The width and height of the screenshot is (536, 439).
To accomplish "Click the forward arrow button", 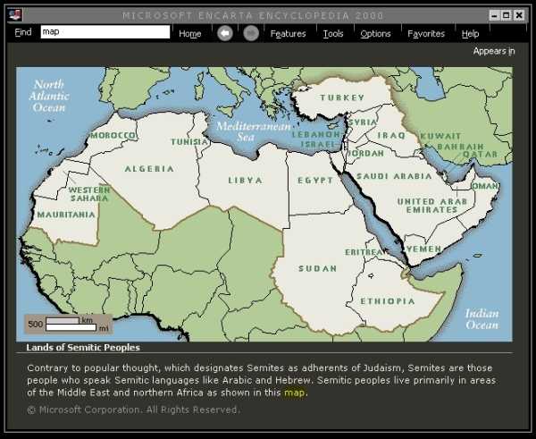I will pos(251,34).
